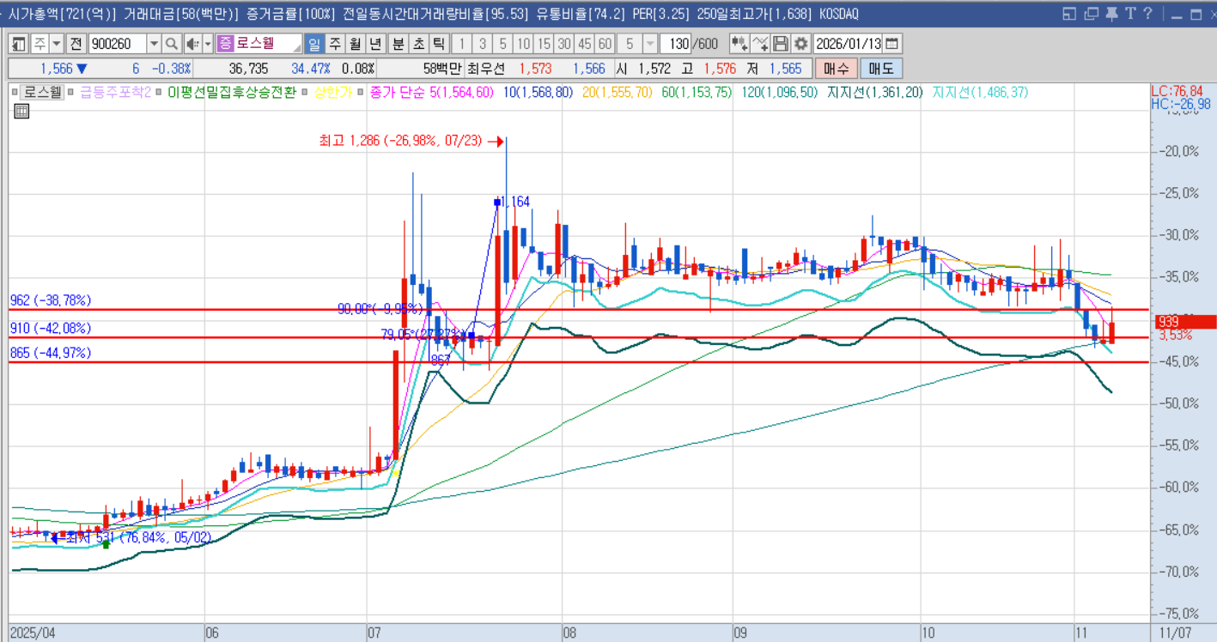This screenshot has height=642, width=1217.
Task: Click the date field 2026/01/13
Action: [x=848, y=44]
